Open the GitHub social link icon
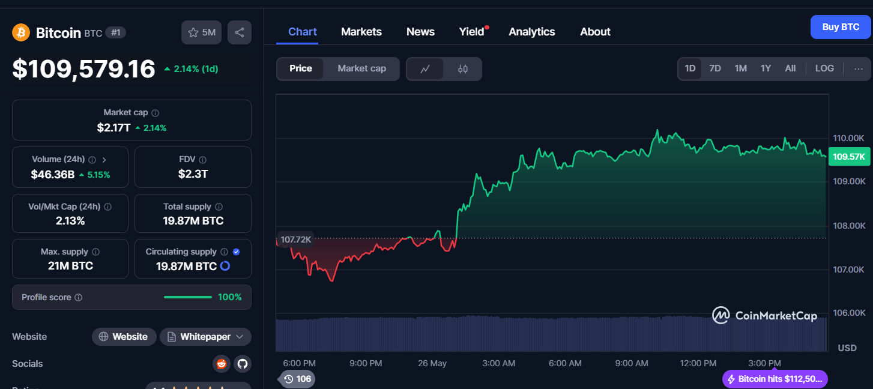Screen dimensions: 873x389 242,364
